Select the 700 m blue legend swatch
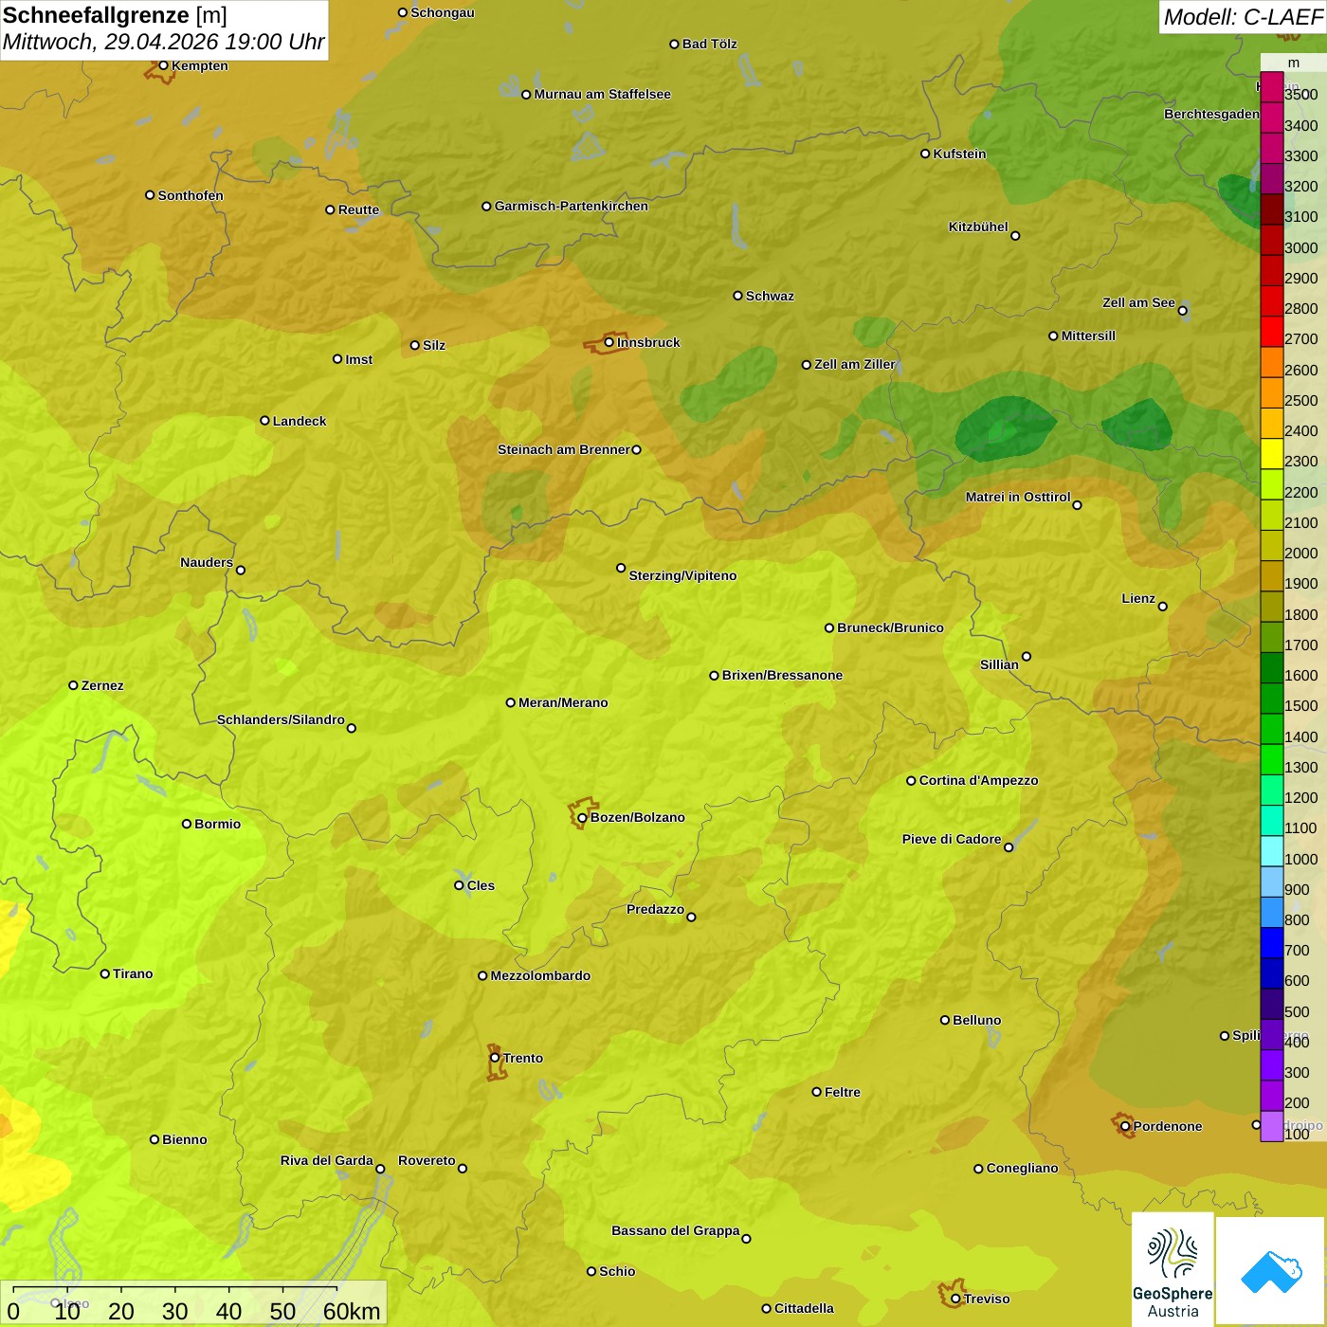This screenshot has width=1327, height=1327. [1272, 943]
